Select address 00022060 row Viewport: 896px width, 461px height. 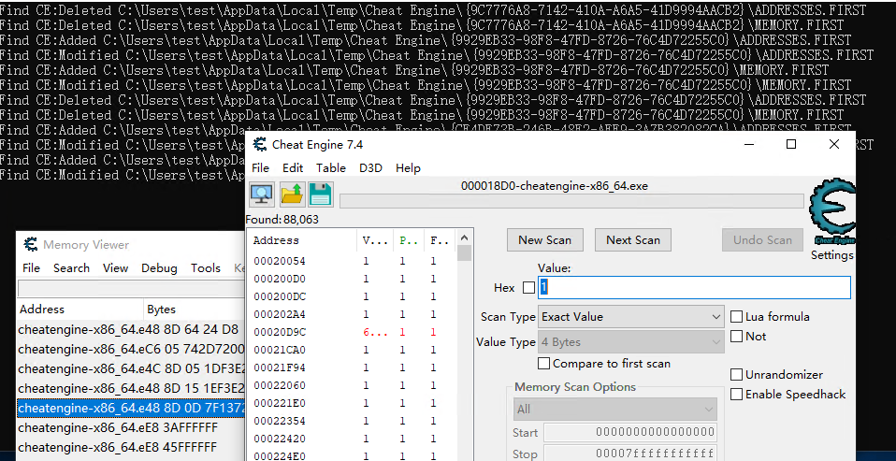click(352, 385)
